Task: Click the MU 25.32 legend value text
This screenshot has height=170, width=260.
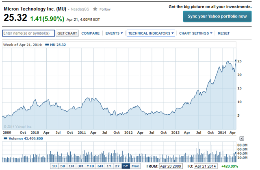Action: click(58, 45)
